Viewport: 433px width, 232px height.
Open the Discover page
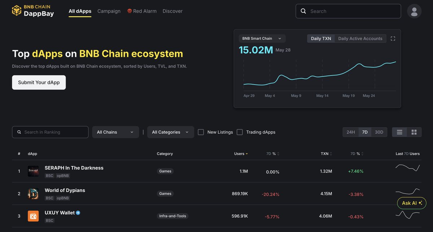pyautogui.click(x=172, y=11)
